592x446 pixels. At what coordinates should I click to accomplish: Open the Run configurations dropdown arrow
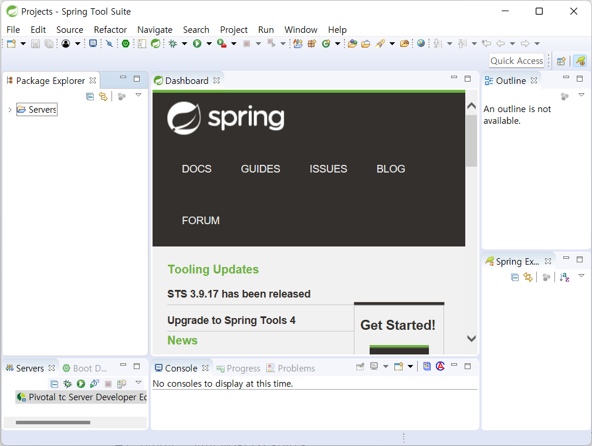point(209,43)
